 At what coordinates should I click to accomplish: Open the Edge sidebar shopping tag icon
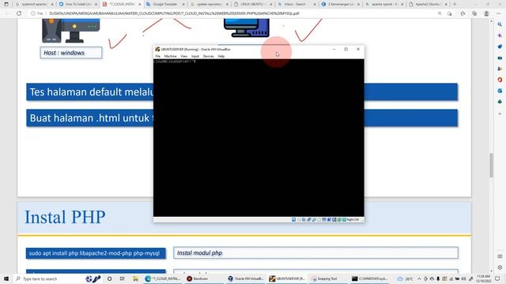[500, 47]
